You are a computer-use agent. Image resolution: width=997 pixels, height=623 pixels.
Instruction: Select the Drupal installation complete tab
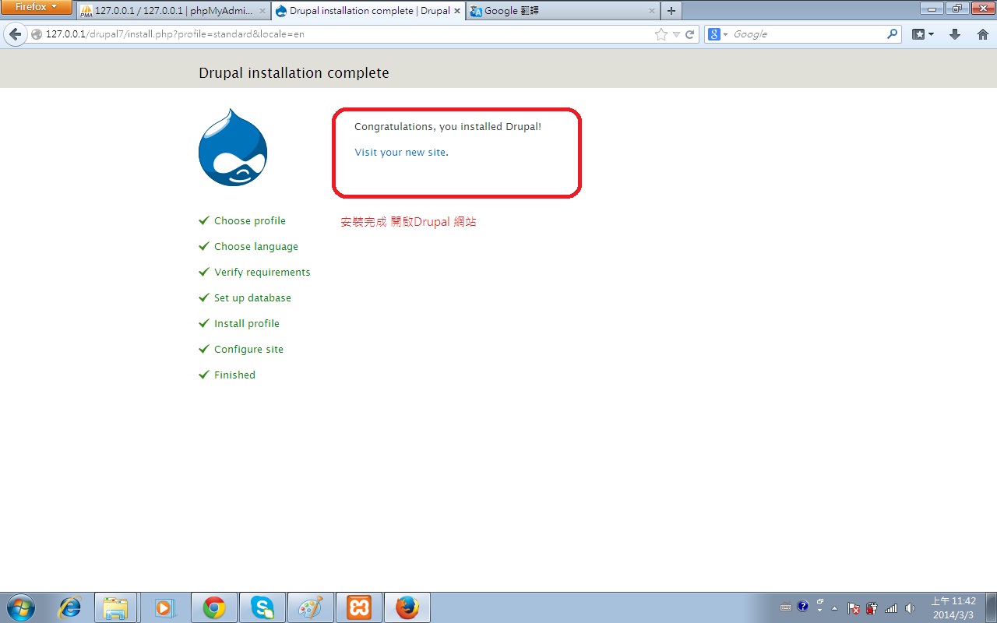[x=369, y=11]
